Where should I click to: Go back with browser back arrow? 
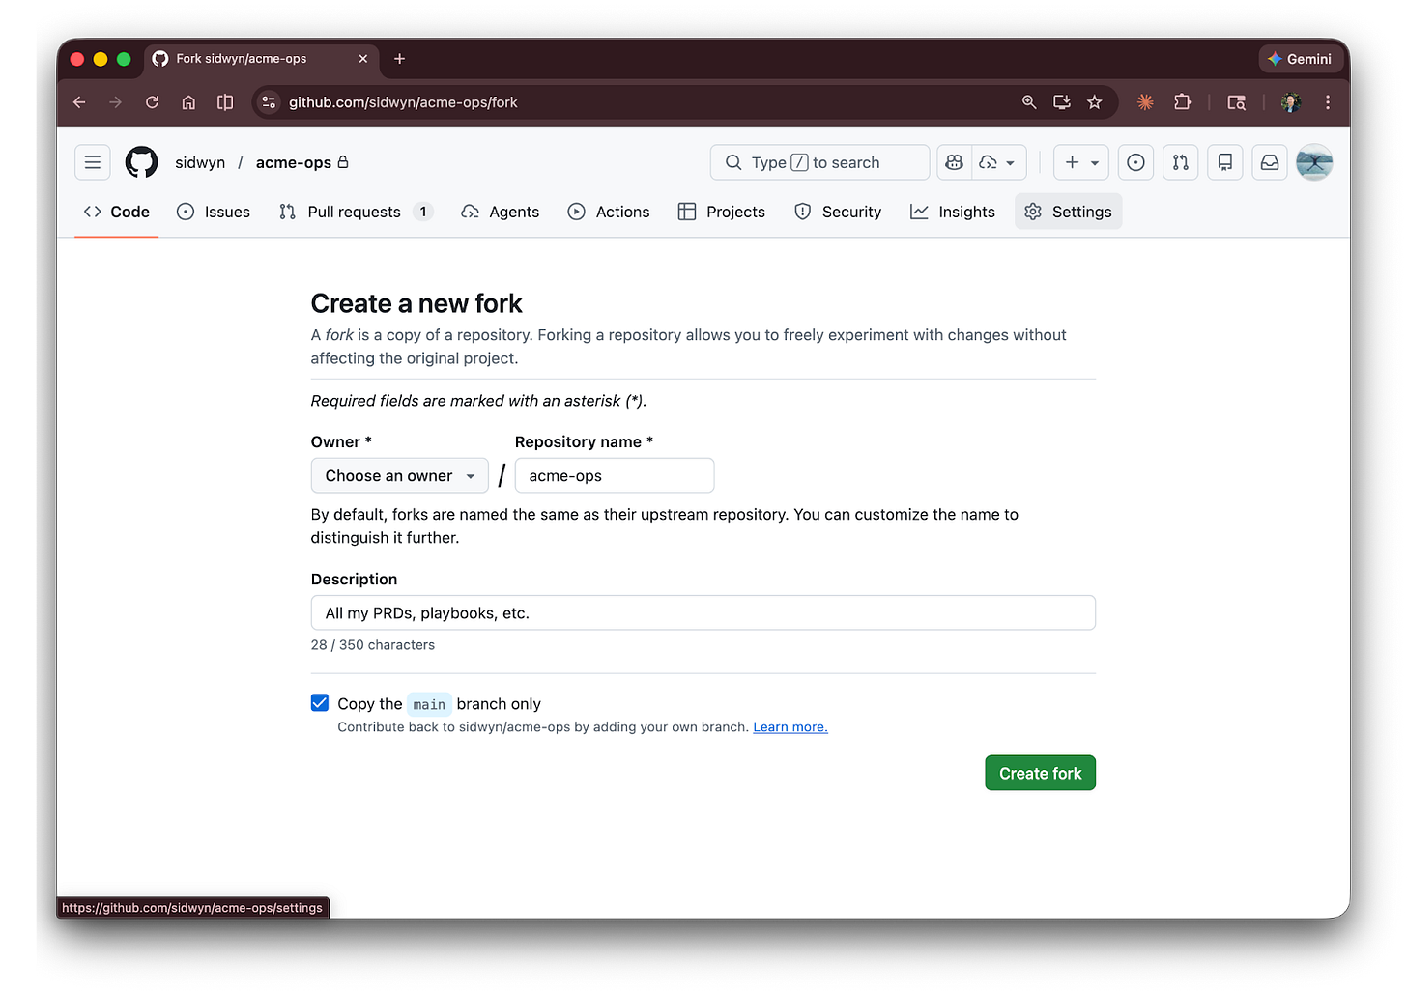click(79, 102)
